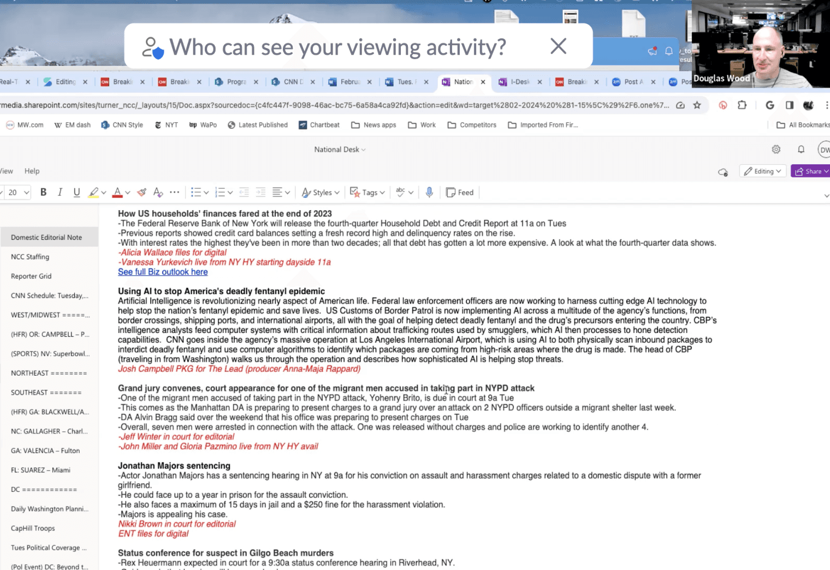Select Domestic Editorial Note page
This screenshot has height=570, width=830.
coord(49,238)
